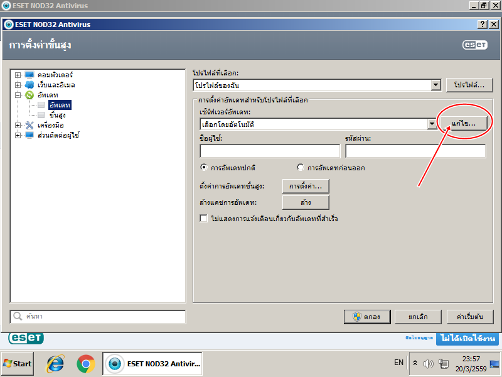Image resolution: width=502 pixels, height=377 pixels.
Task: Click the ยกเลิก cancel button
Action: 418,317
